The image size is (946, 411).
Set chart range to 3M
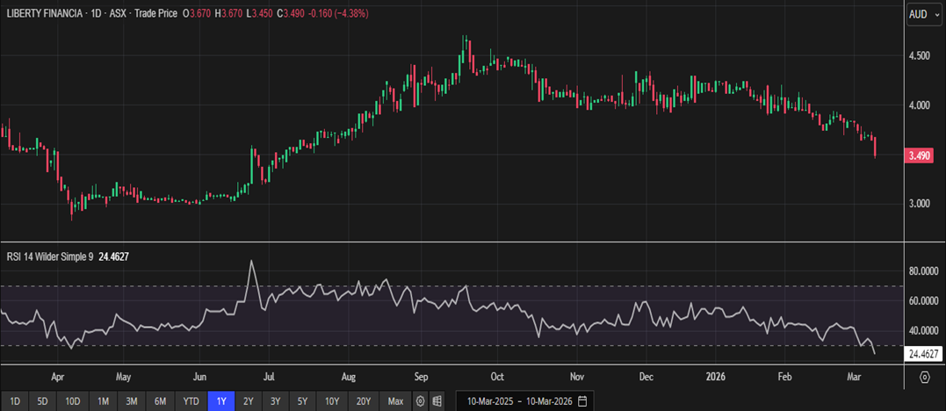click(131, 401)
